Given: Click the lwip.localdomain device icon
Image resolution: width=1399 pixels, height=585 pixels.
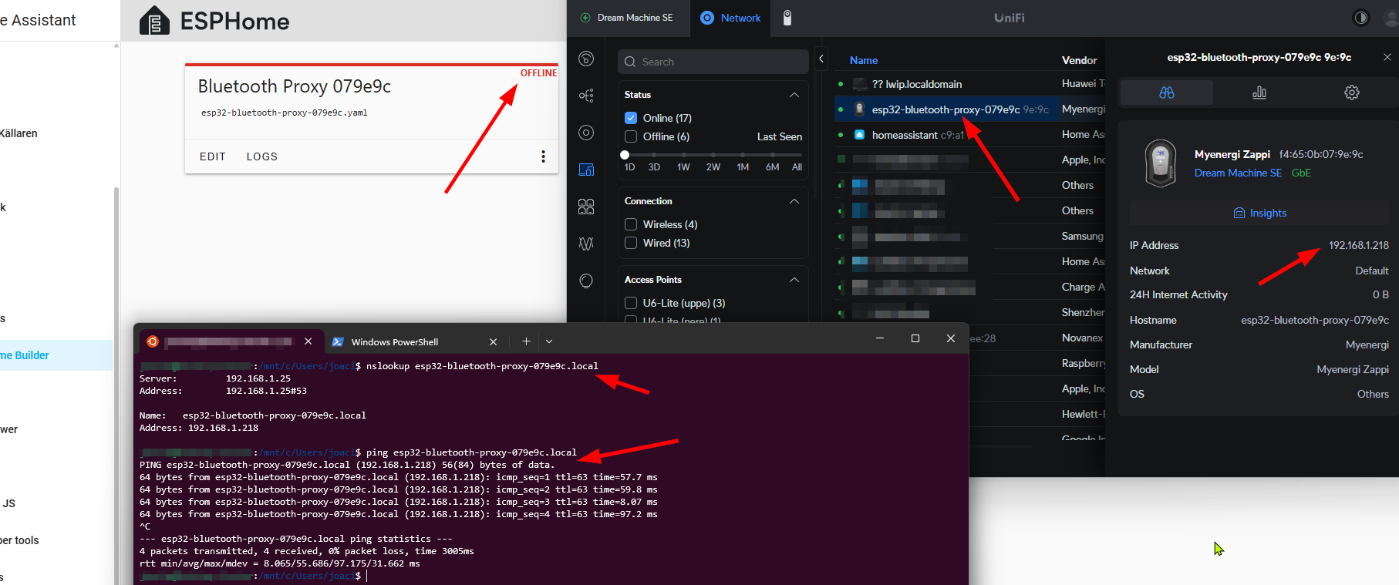Looking at the screenshot, I should [859, 84].
